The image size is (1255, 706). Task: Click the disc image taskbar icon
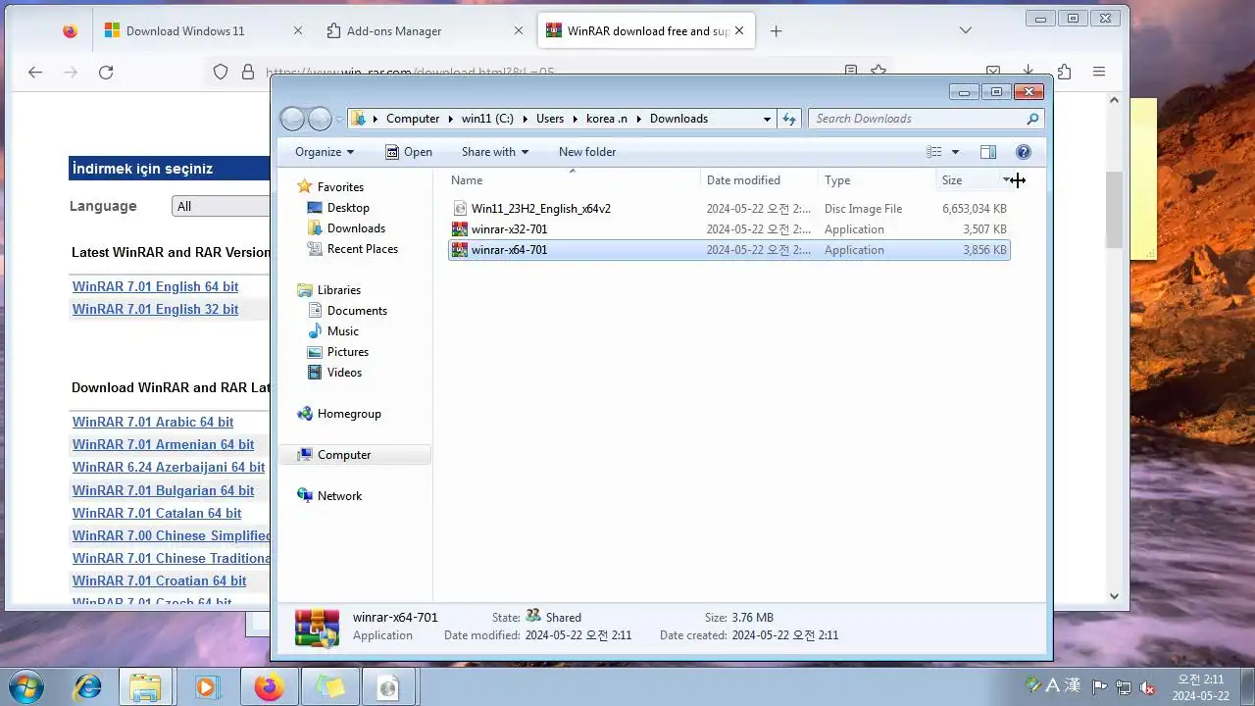pos(388,686)
